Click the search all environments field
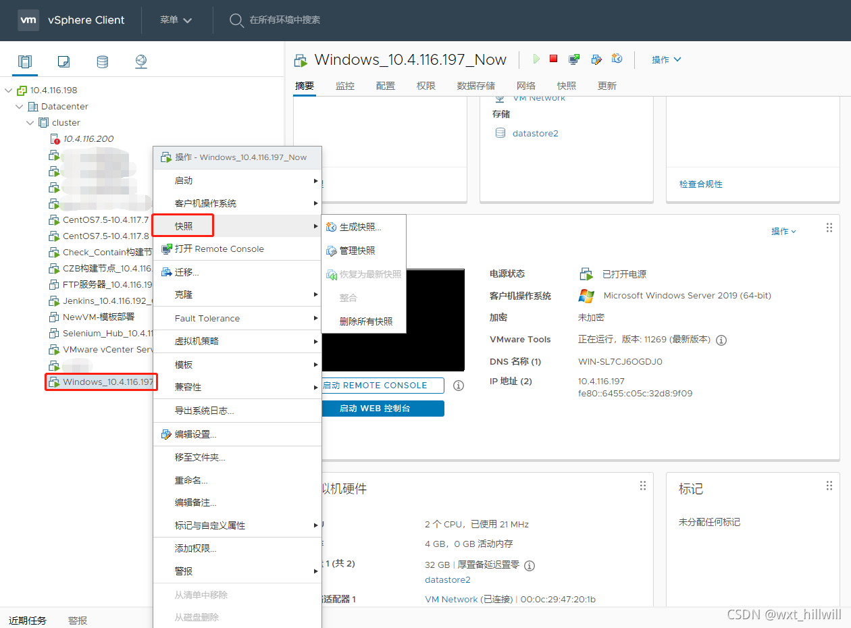Viewport: 851px width, 628px height. tap(285, 20)
